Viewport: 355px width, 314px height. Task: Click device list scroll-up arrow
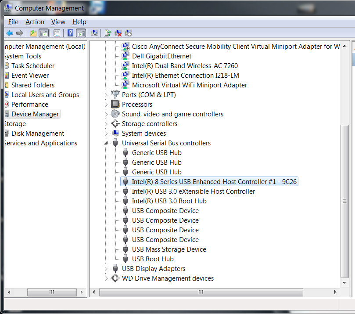tap(344, 46)
